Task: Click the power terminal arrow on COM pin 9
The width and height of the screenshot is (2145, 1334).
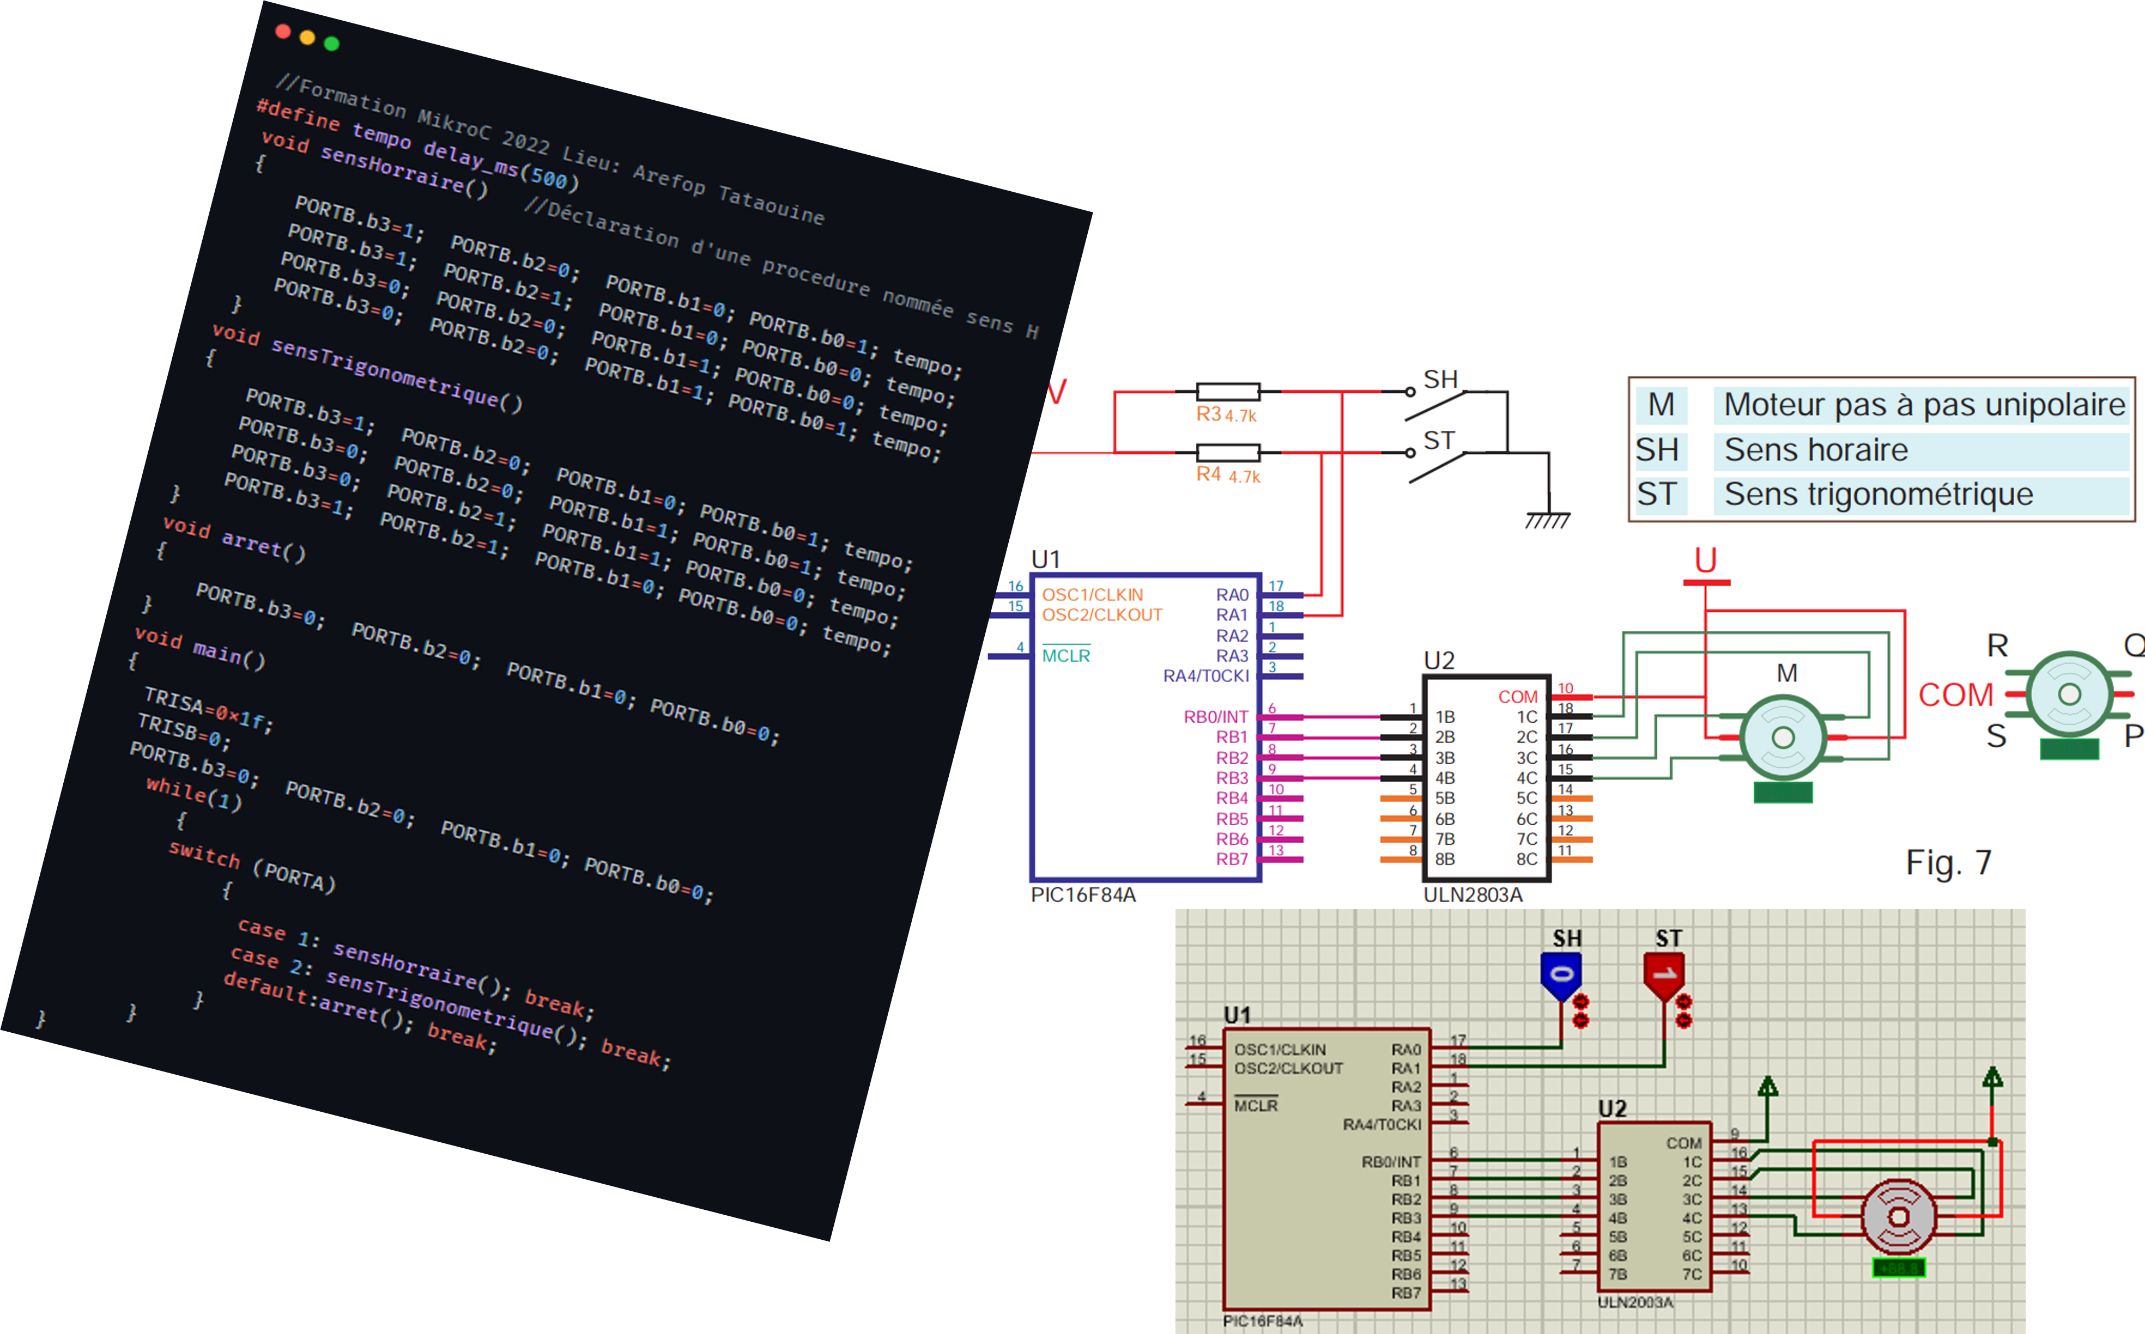Action: point(1767,1088)
